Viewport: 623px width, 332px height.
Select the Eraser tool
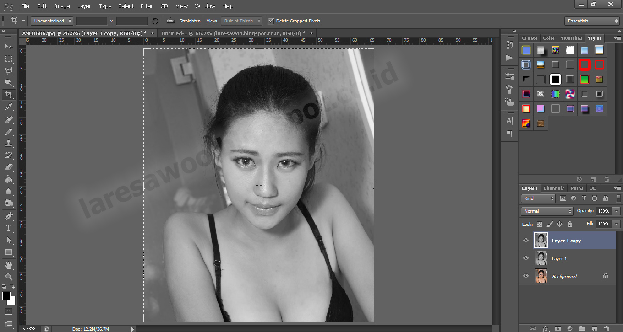(x=9, y=167)
